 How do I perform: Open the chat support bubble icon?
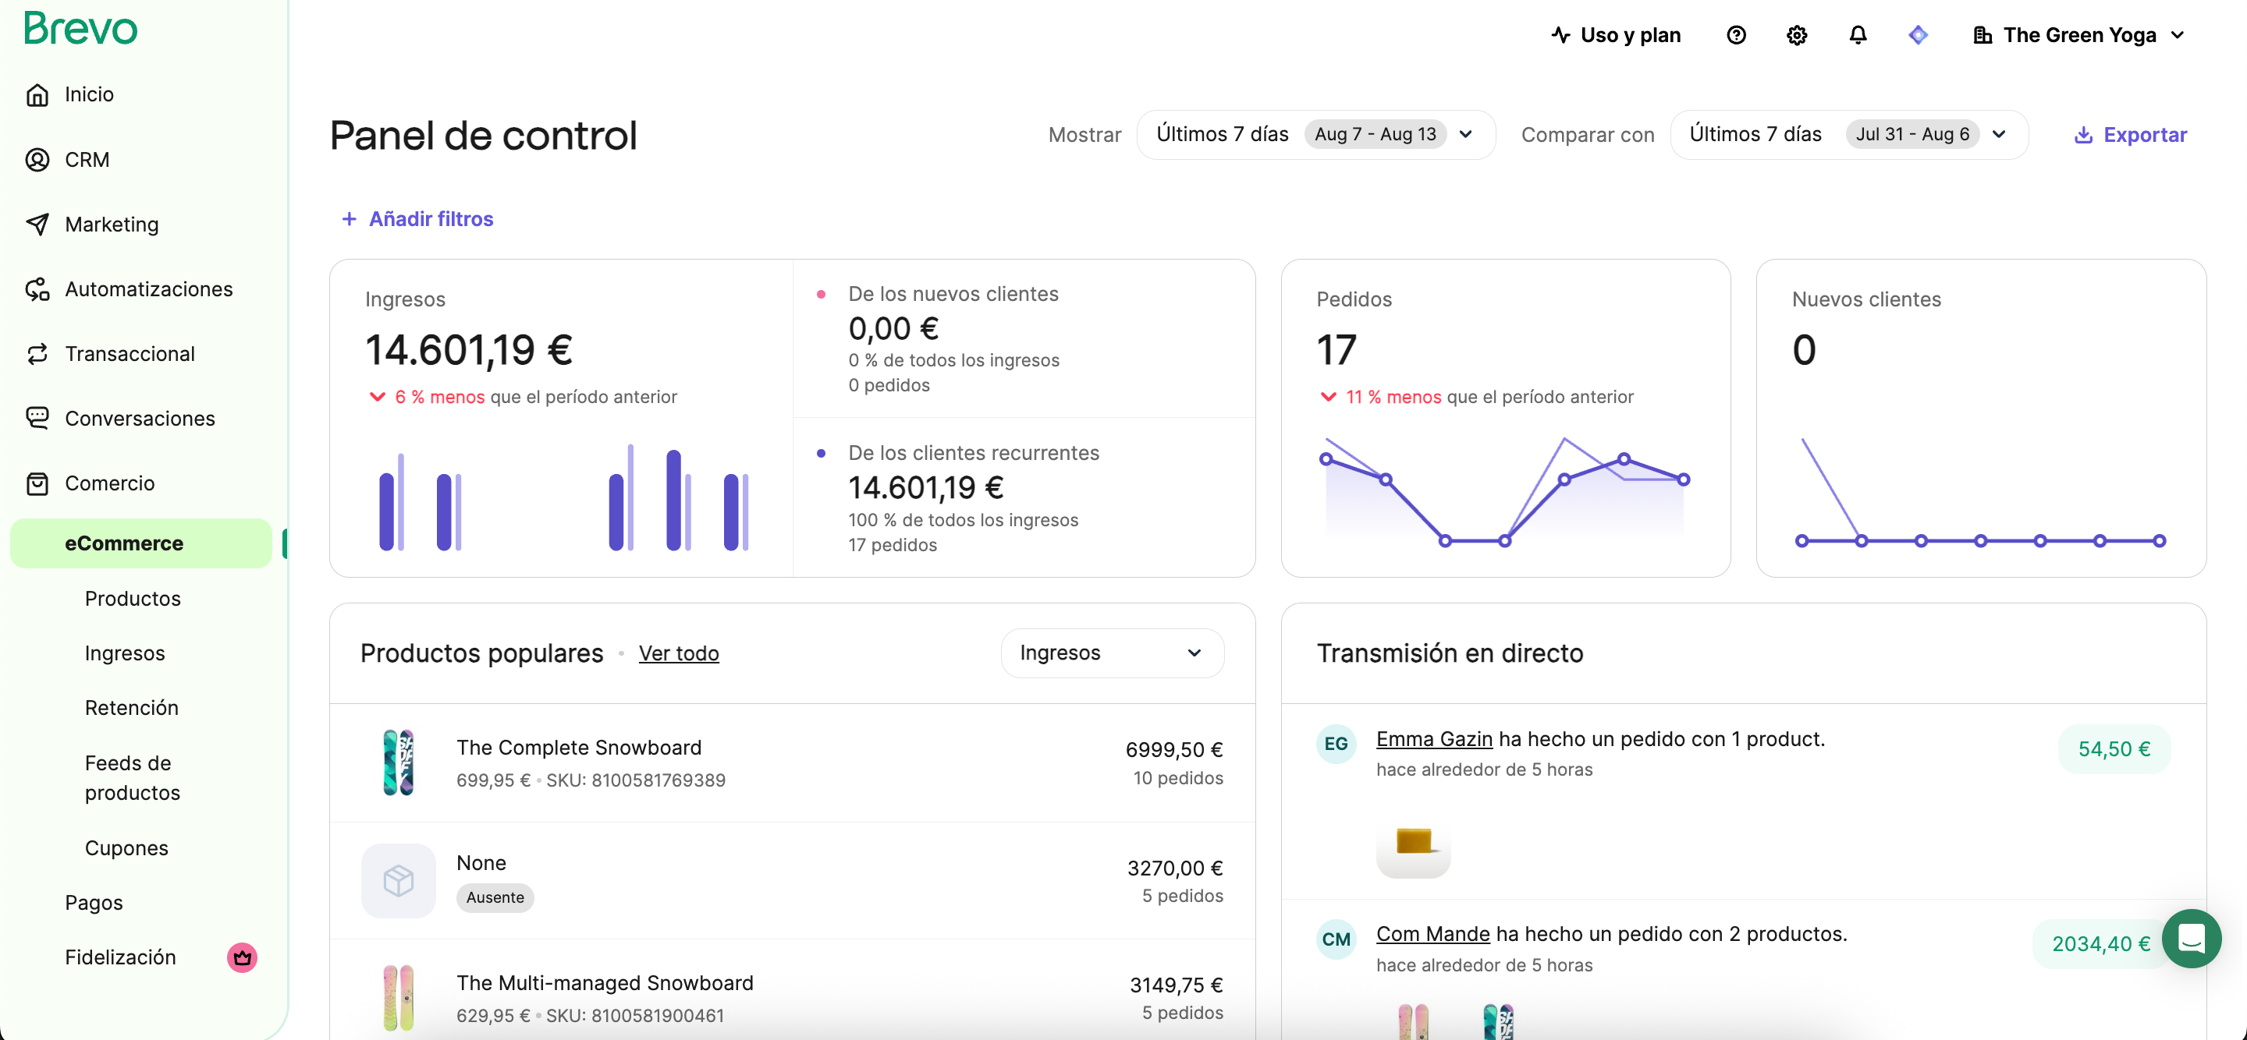[2191, 938]
